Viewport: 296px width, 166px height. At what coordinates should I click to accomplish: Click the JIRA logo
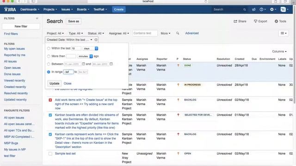[10, 9]
